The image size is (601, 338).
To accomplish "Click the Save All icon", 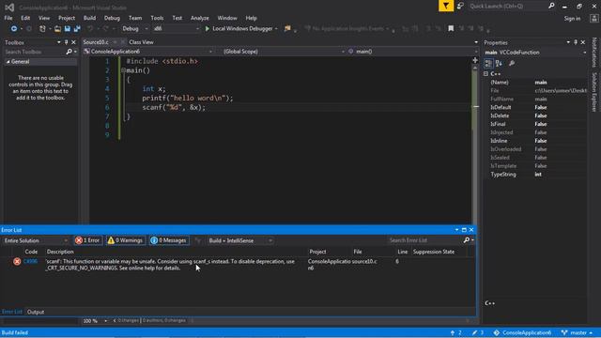I will coord(77,29).
